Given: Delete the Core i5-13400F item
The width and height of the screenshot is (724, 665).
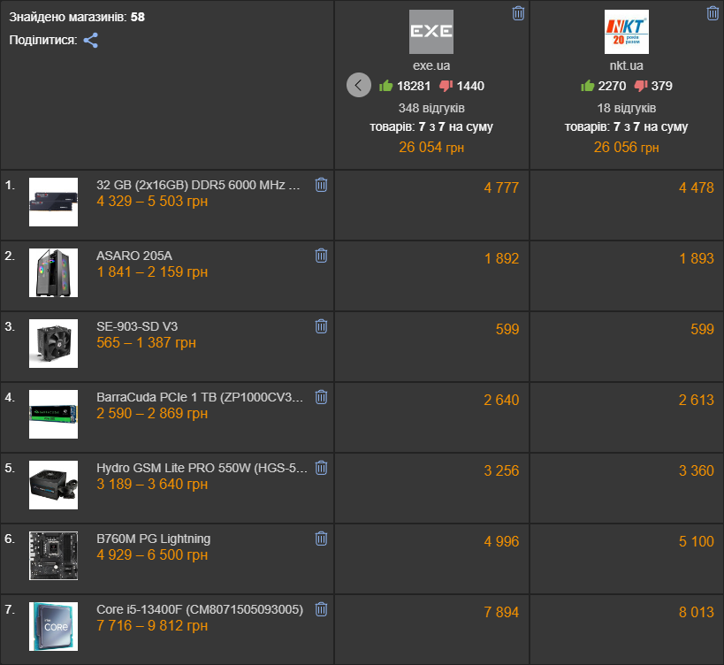Looking at the screenshot, I should [x=321, y=609].
